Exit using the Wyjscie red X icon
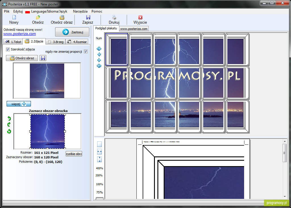 140,17
